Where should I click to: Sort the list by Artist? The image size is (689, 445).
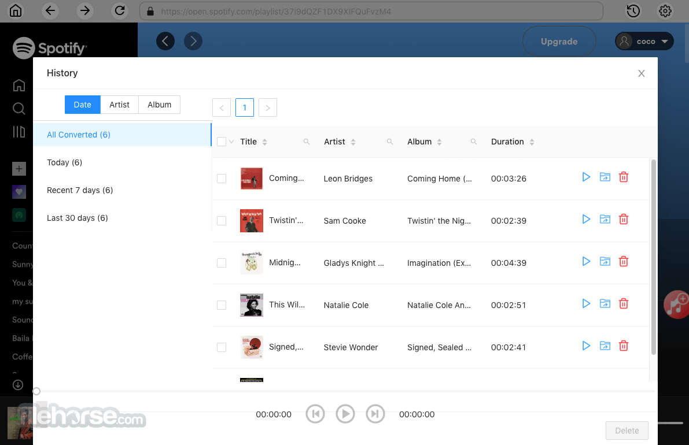(x=353, y=142)
